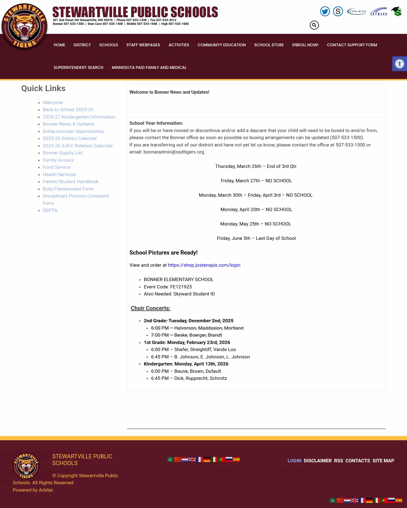
Task: Select Portuguese flag in middle footer flag row
Action: (222, 459)
